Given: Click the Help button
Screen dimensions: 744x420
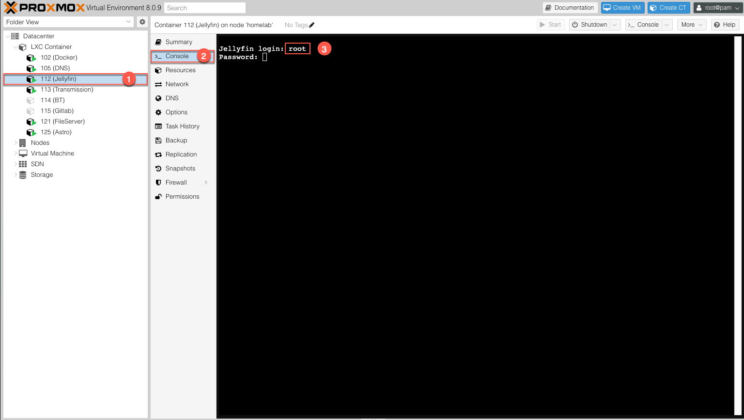Looking at the screenshot, I should pyautogui.click(x=725, y=24).
